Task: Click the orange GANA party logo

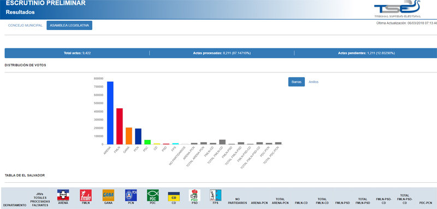Action: pos(108,195)
